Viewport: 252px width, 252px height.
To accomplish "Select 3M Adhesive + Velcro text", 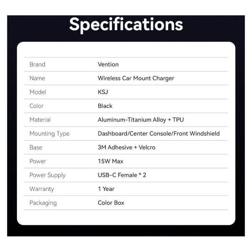I will pos(126,147).
